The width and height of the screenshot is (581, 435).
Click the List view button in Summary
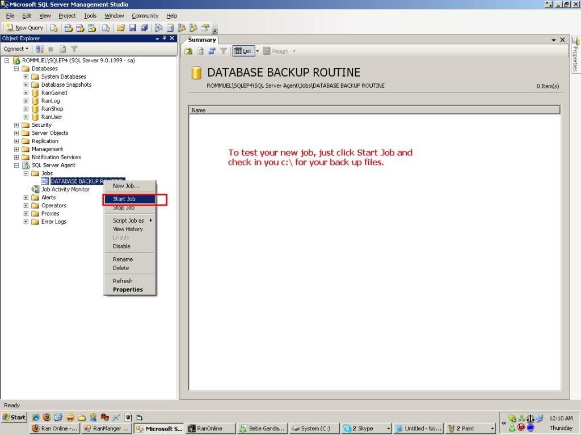(243, 51)
